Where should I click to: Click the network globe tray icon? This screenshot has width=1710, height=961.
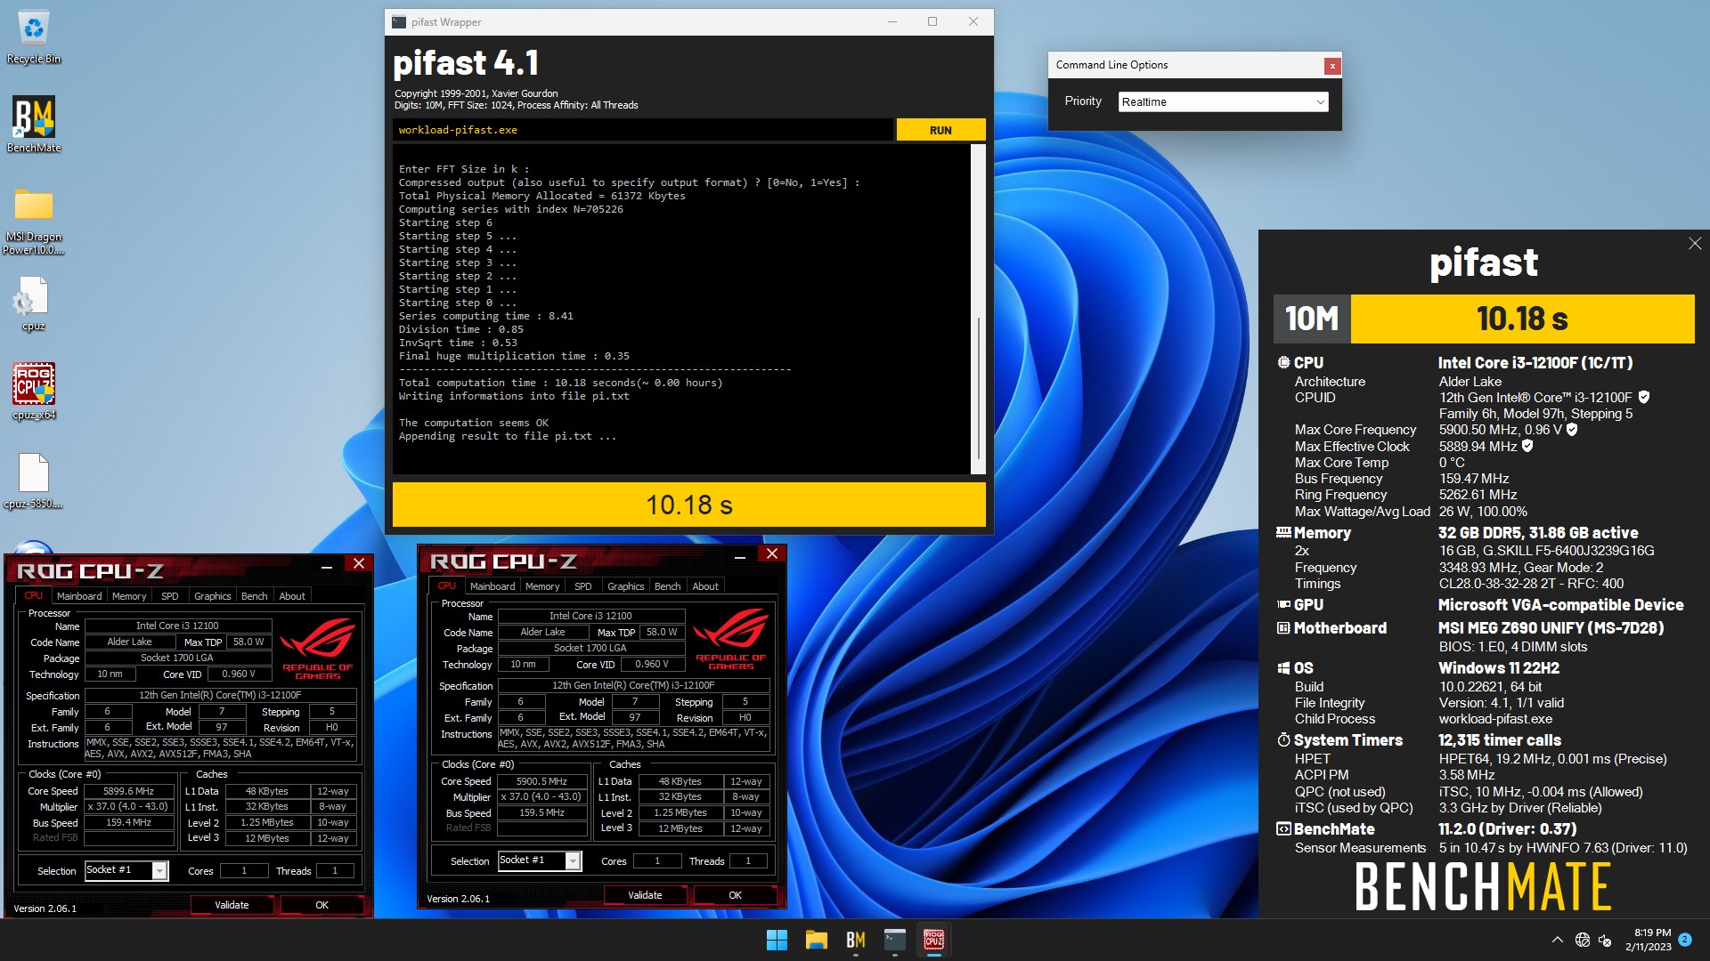(1583, 940)
